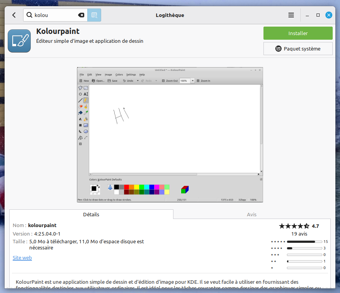
Task: Click the magnifier icon in the search box
Action: 29,15
